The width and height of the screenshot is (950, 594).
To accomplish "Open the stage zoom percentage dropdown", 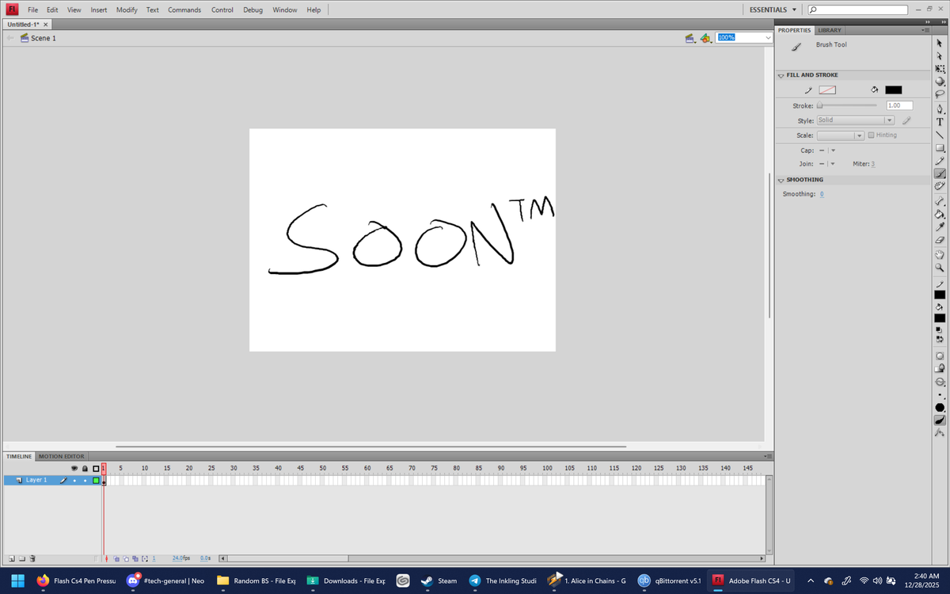I will click(x=767, y=38).
